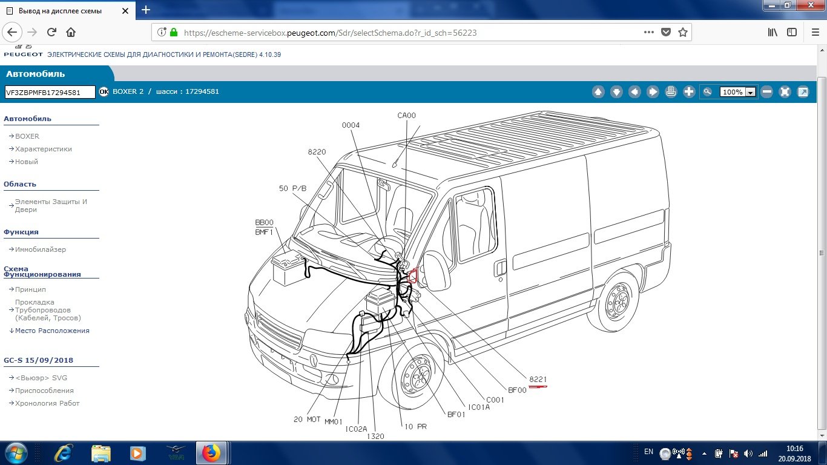Click the VIN input field
This screenshot has width=827, height=465.
click(x=50, y=92)
